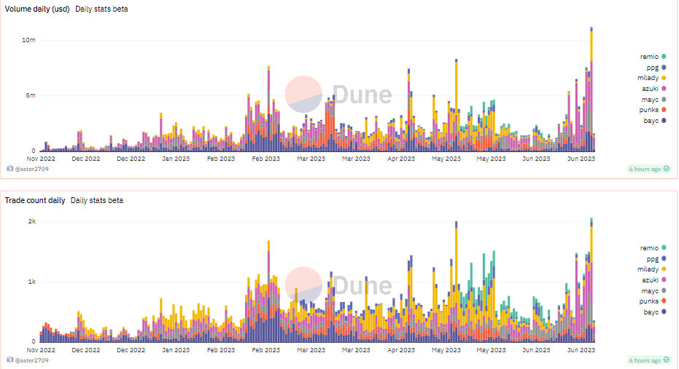Click the 6 hours ago badge on Volume chart

click(x=649, y=169)
